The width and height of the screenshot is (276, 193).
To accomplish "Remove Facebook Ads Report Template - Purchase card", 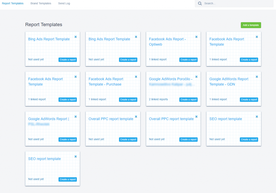I will coord(136,77).
